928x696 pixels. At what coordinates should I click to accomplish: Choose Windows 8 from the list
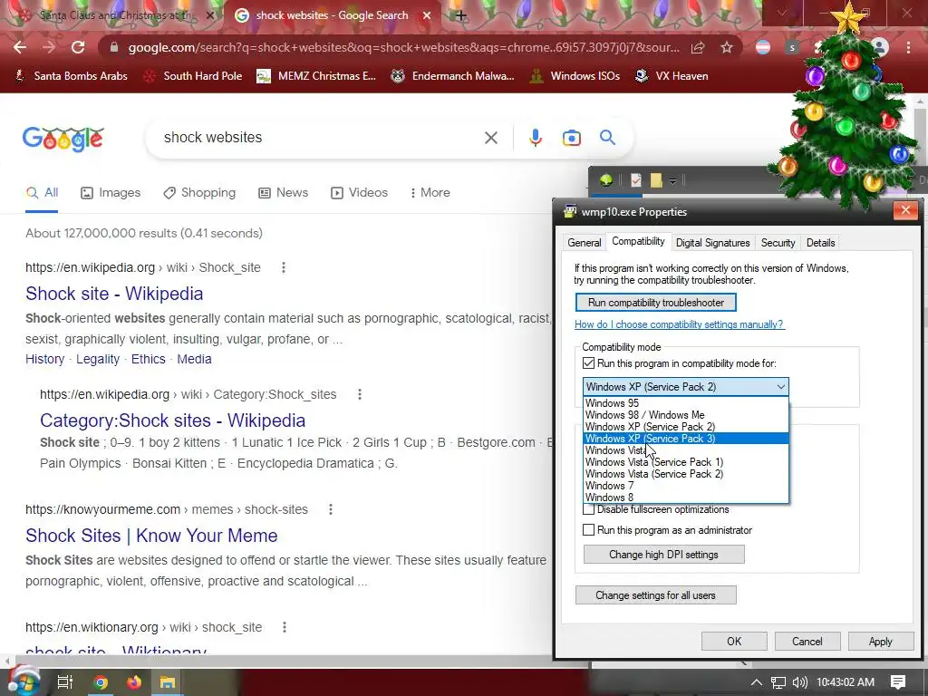(x=686, y=498)
